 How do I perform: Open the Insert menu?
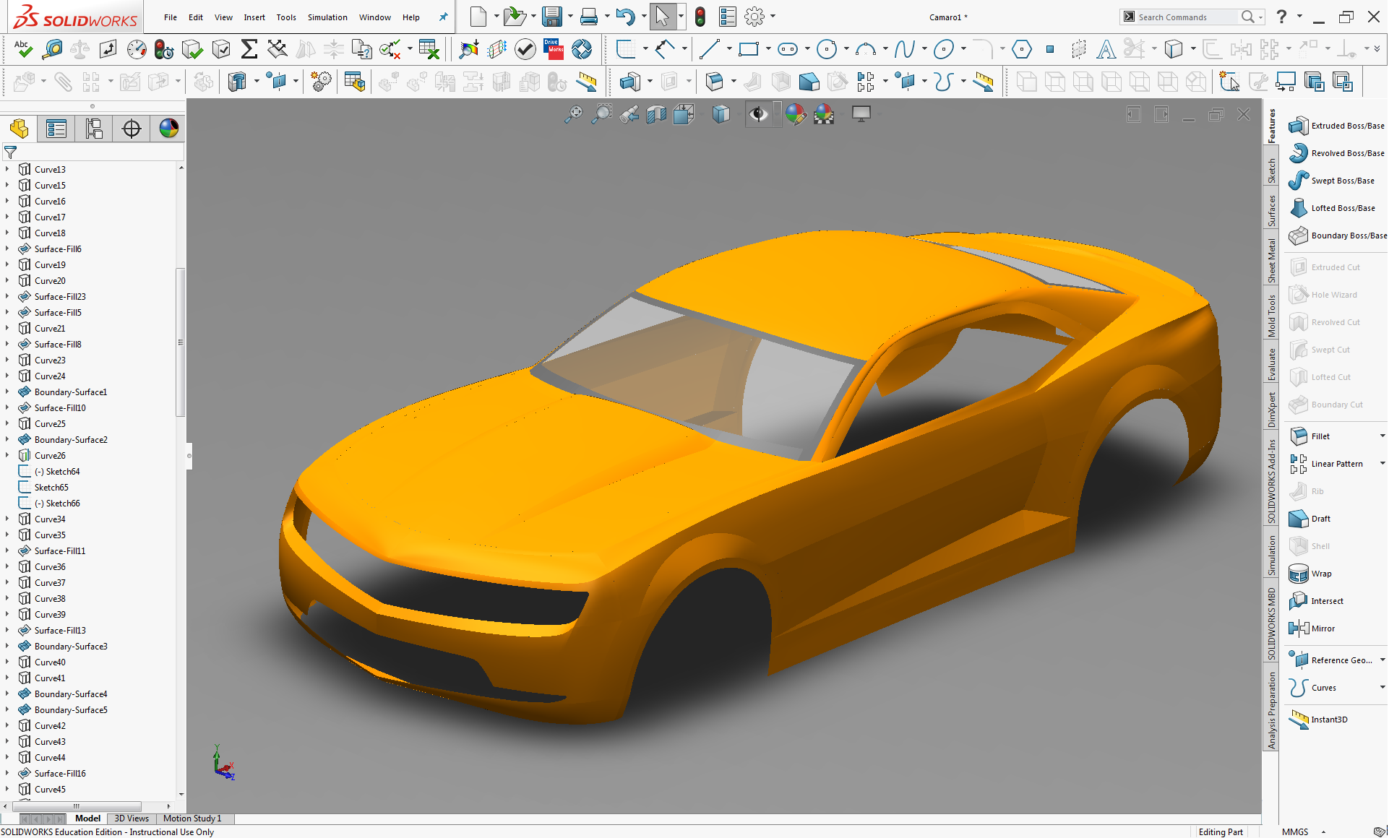254,17
